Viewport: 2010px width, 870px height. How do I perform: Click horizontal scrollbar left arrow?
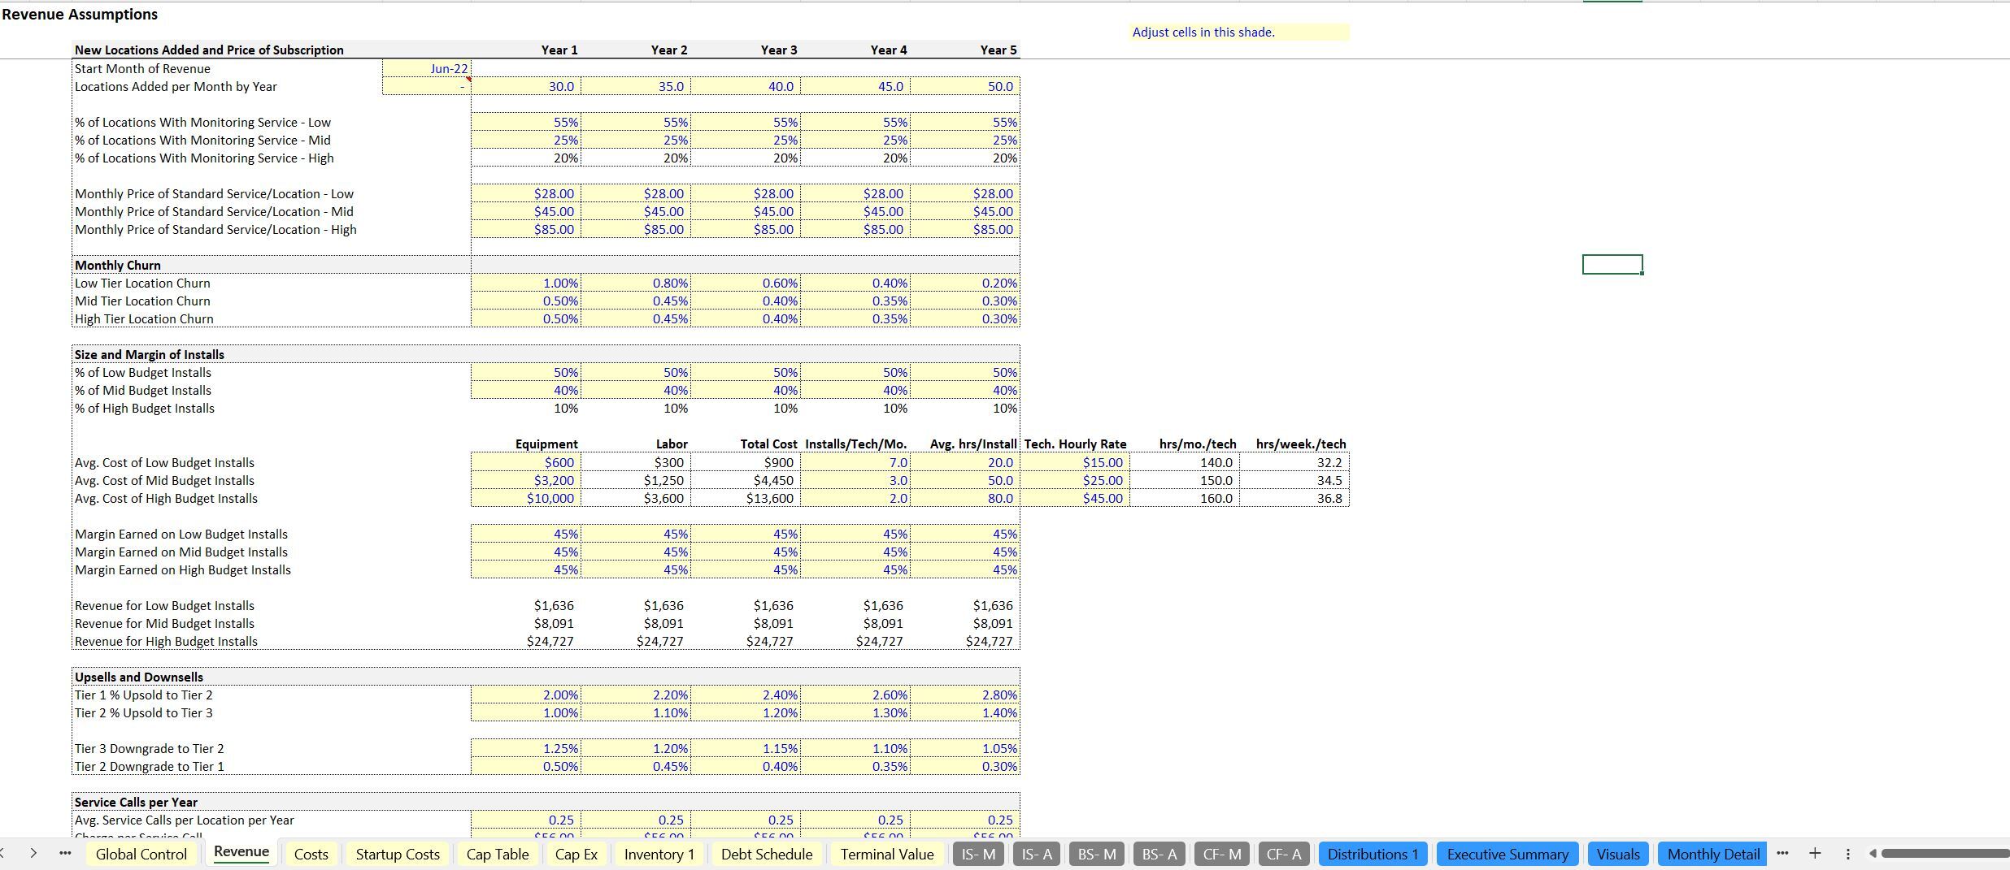click(x=1873, y=853)
